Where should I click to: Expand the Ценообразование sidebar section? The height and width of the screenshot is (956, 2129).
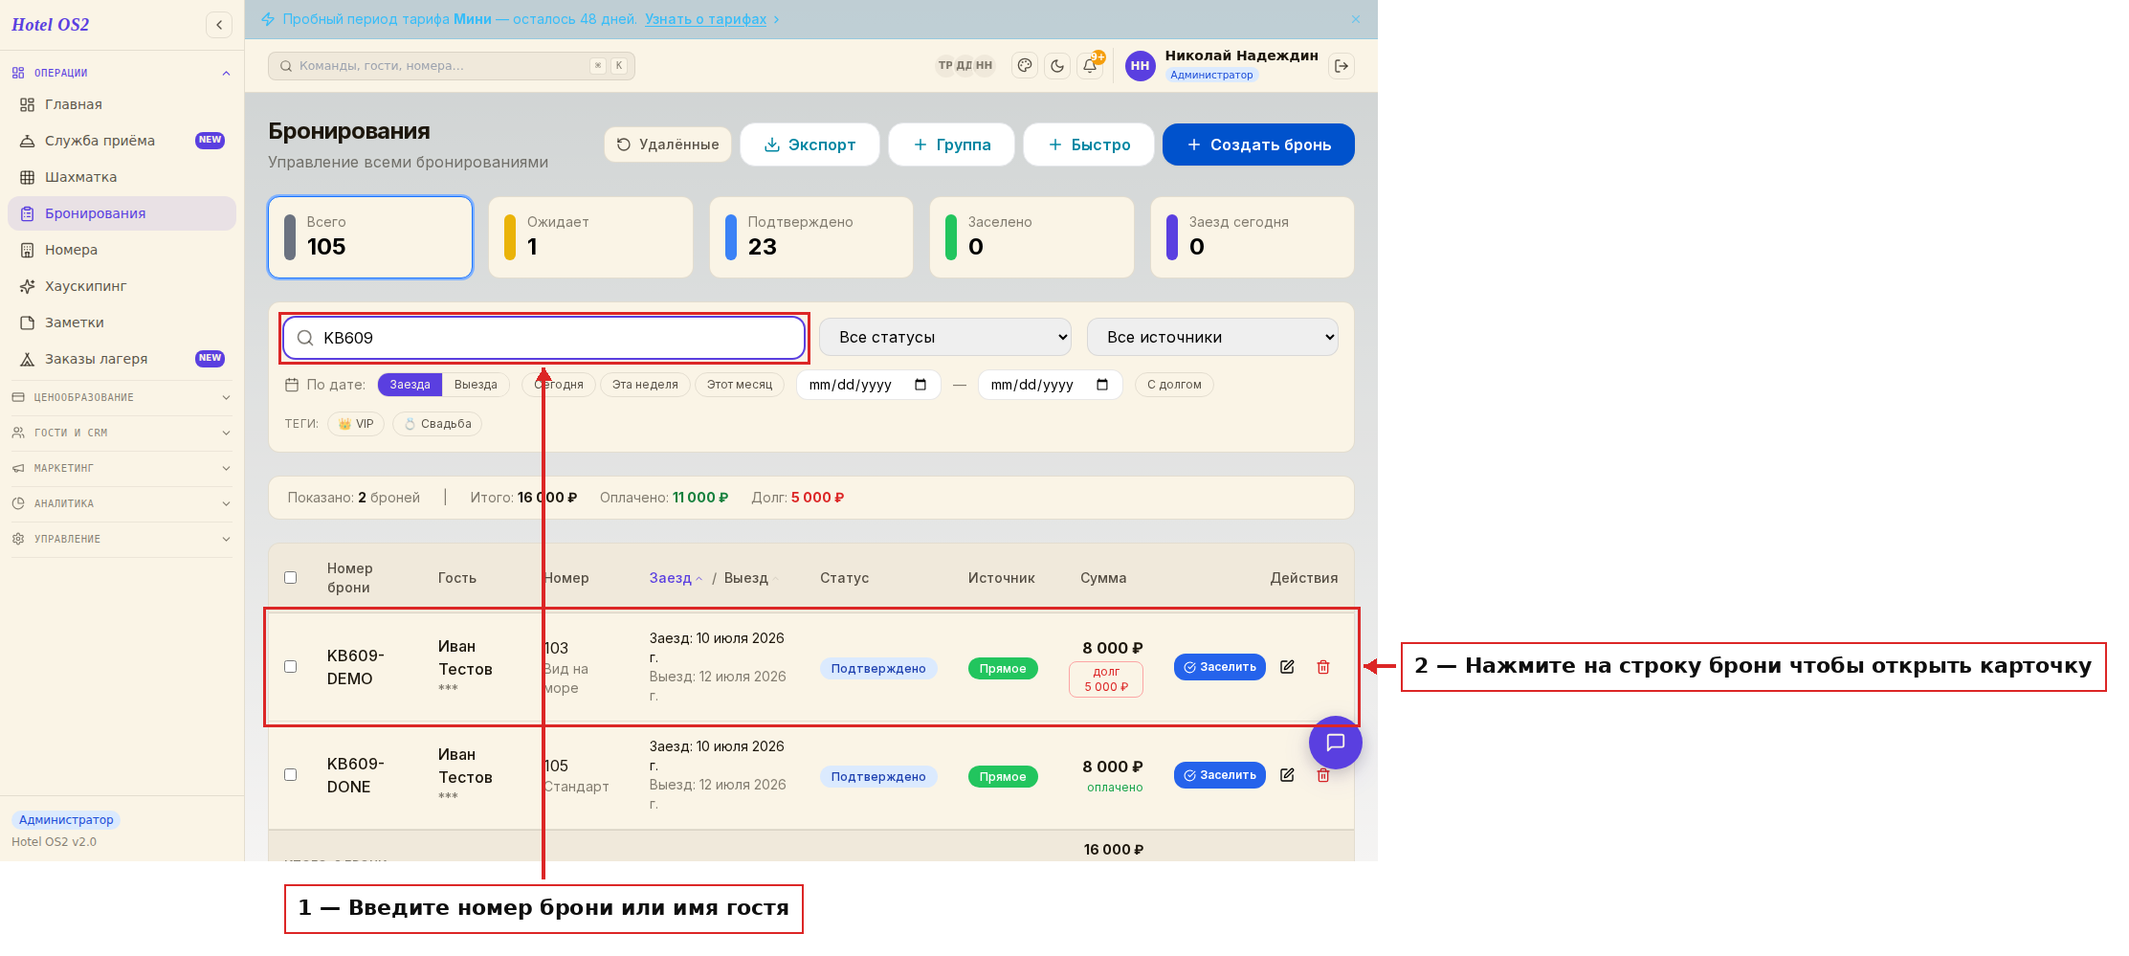122,397
